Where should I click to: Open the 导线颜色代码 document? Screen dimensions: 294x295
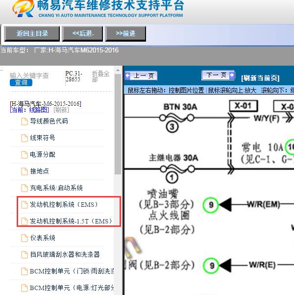(49, 121)
